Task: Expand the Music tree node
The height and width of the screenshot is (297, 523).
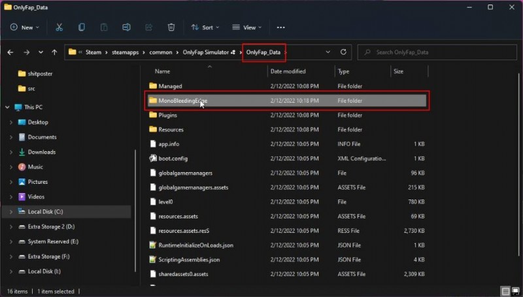Action: click(x=11, y=167)
